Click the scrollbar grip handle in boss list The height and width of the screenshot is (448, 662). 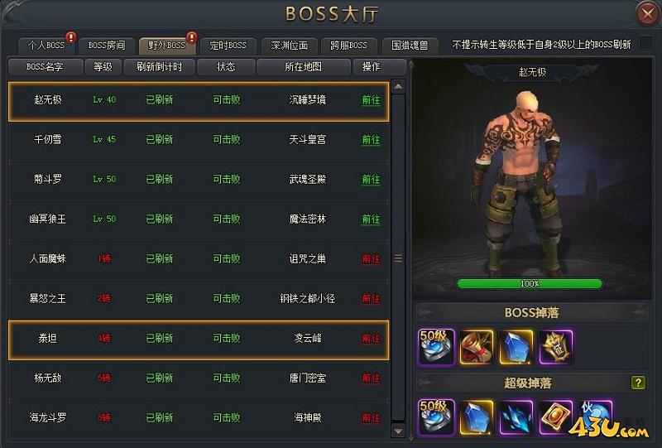pos(398,258)
